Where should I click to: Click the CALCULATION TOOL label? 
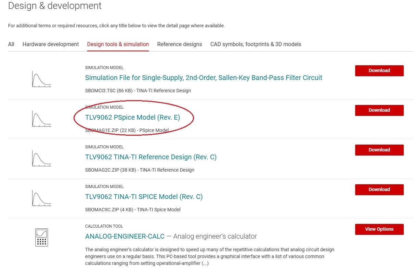(x=104, y=226)
